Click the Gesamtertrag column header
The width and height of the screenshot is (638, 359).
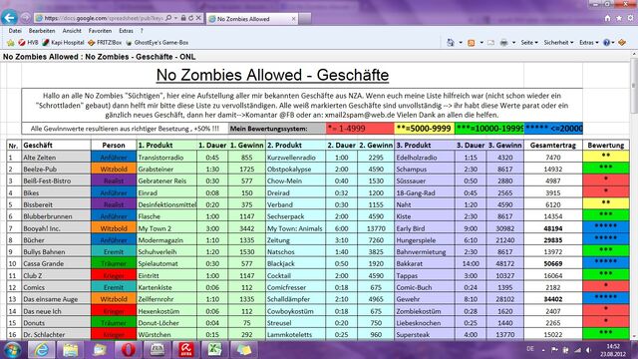pos(553,145)
